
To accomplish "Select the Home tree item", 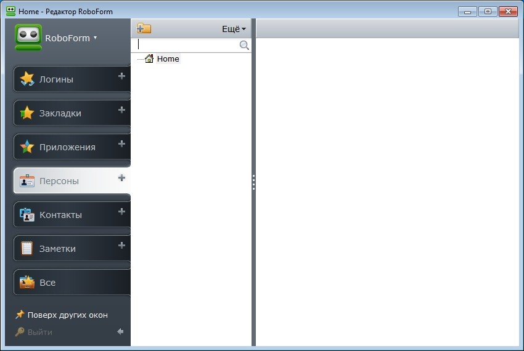I will click(x=168, y=58).
